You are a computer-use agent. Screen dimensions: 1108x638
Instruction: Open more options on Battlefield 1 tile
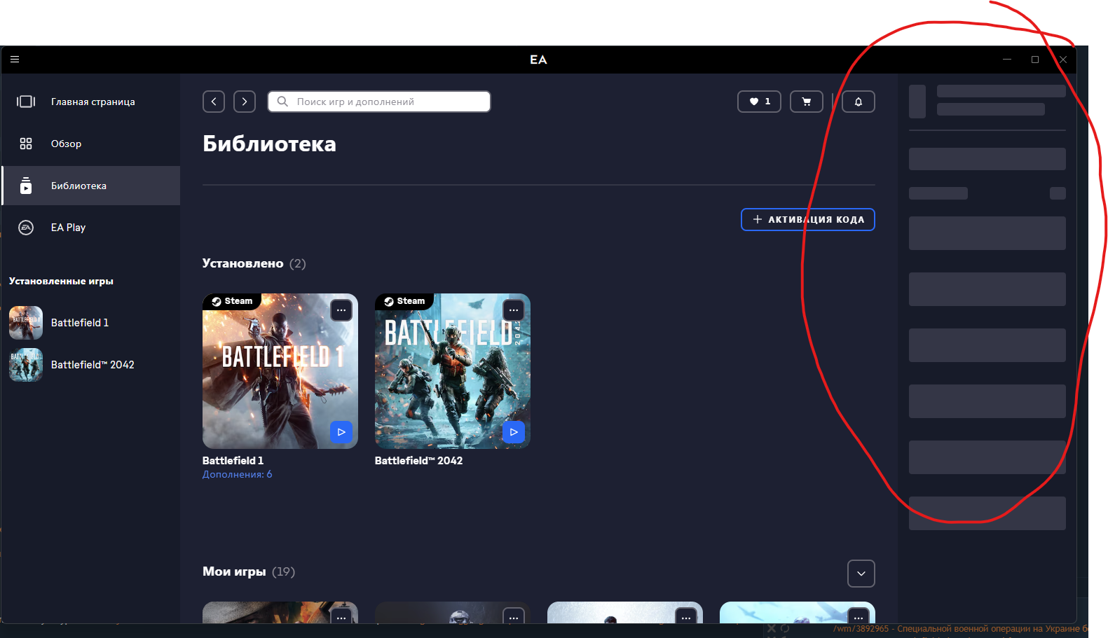pos(341,310)
